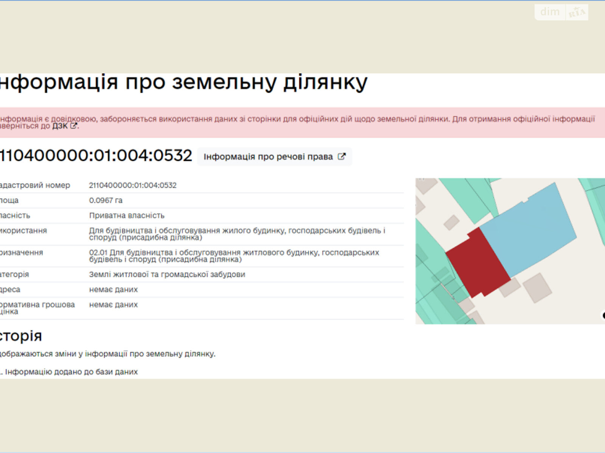Click the area value '0.0967 га'

106,200
